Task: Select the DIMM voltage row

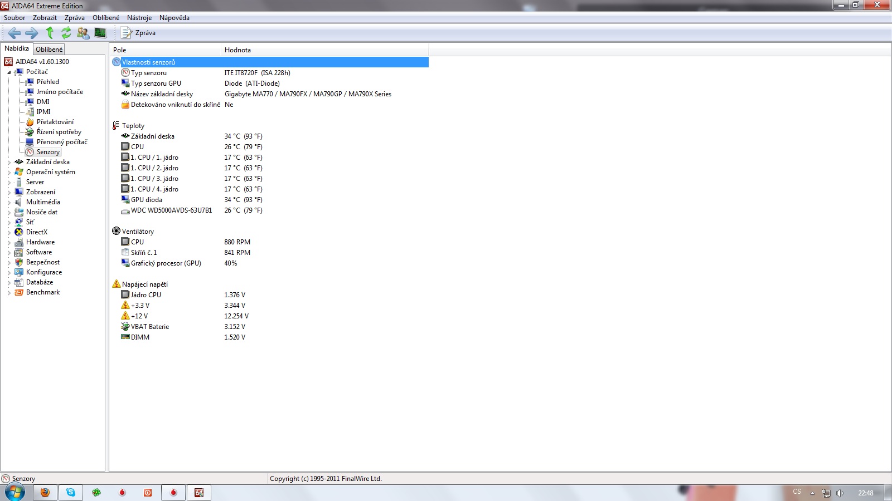Action: click(x=270, y=337)
